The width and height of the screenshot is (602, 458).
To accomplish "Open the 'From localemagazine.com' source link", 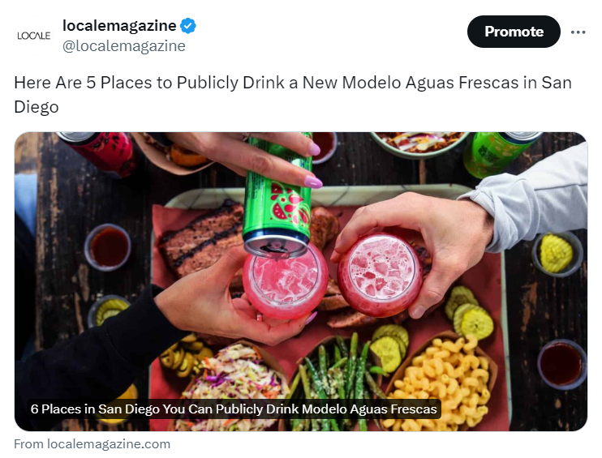I will (x=92, y=444).
